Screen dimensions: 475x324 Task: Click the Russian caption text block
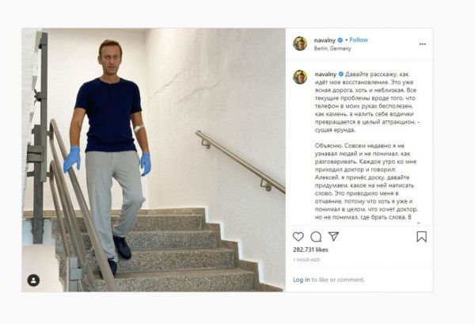pos(367,146)
